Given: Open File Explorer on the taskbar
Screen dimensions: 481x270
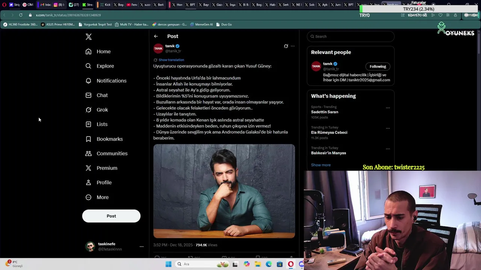Looking at the screenshot, I should tap(257, 264).
